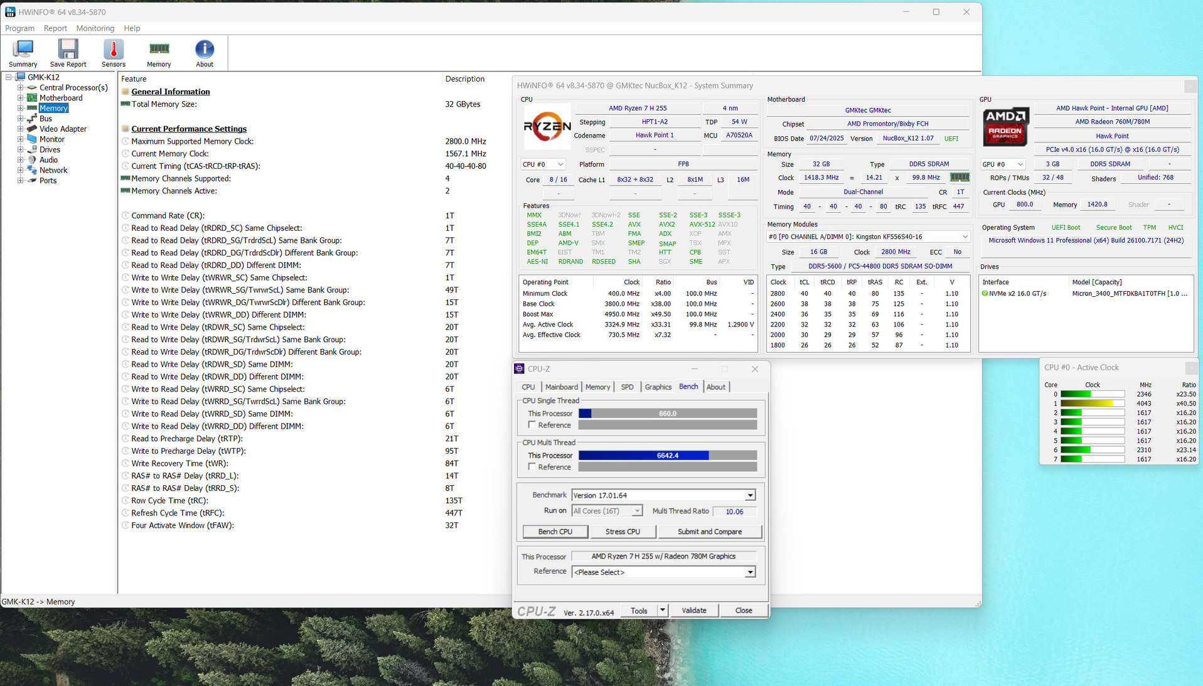Click the Bench CPU button
The width and height of the screenshot is (1203, 686).
point(555,532)
